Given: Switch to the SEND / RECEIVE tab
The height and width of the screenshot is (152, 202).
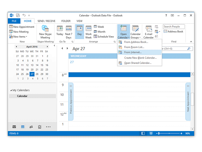Looking at the screenshot, I should 46,21.
